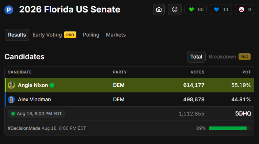Click the camera screenshot icon

pyautogui.click(x=159, y=10)
